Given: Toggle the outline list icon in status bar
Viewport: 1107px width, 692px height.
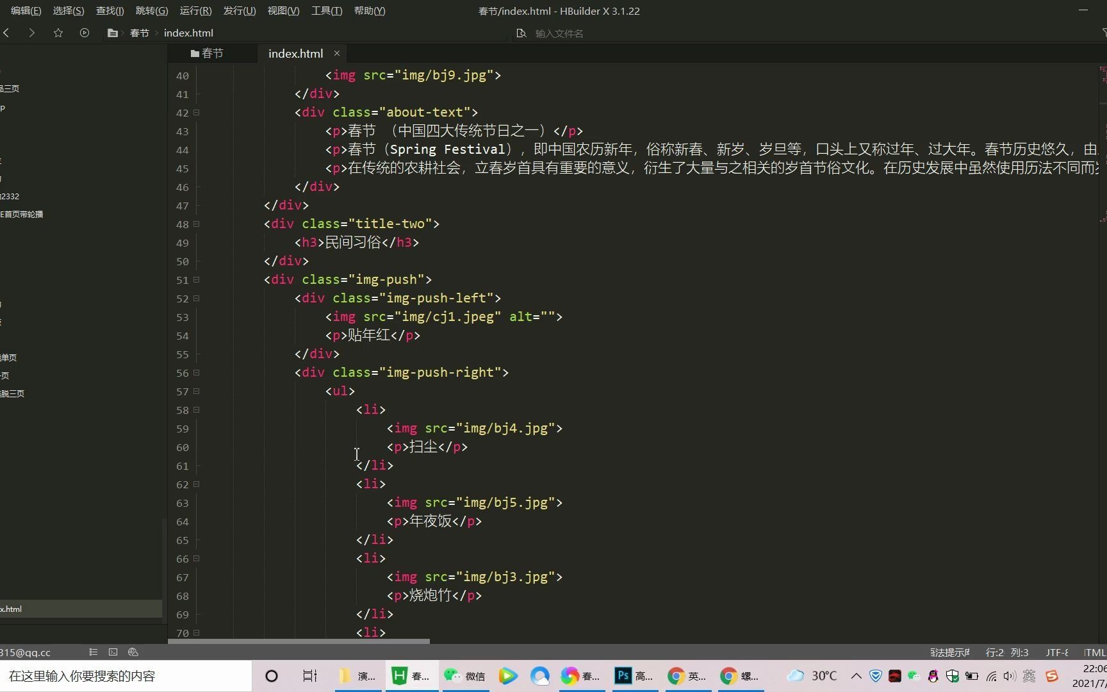Looking at the screenshot, I should (94, 652).
